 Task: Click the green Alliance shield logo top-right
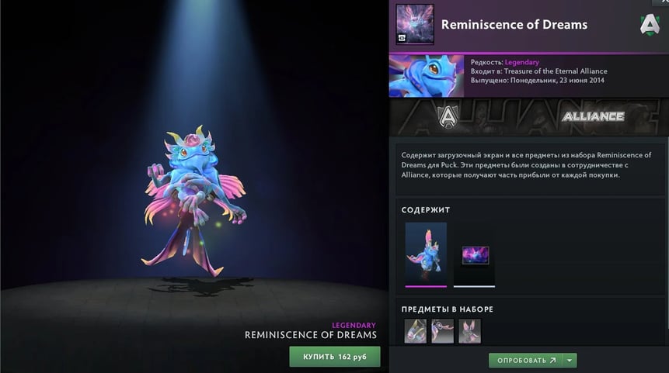point(650,25)
